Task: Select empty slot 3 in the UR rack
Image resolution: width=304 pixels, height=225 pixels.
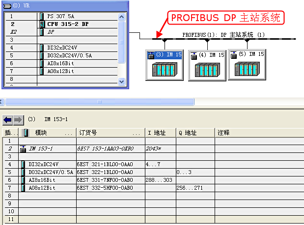Action: point(61,40)
